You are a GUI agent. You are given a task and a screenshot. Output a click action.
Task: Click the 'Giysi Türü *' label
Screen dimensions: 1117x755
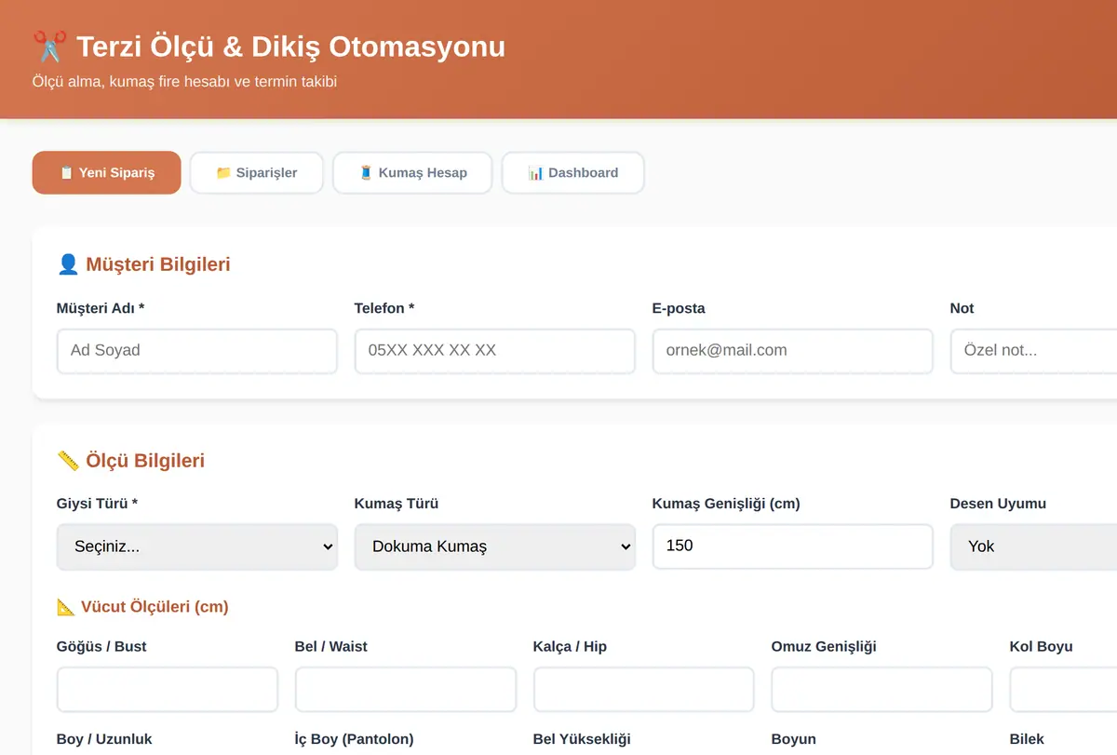pyautogui.click(x=97, y=504)
